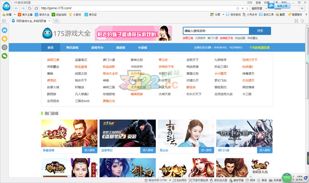Open 闹钟 alarm clock in status bar
Screen dimensions: 309x183
coord(250,180)
